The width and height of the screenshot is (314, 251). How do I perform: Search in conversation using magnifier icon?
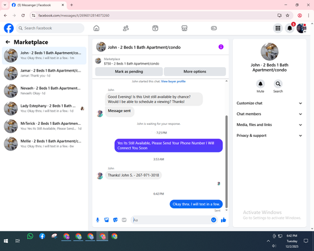[278, 84]
